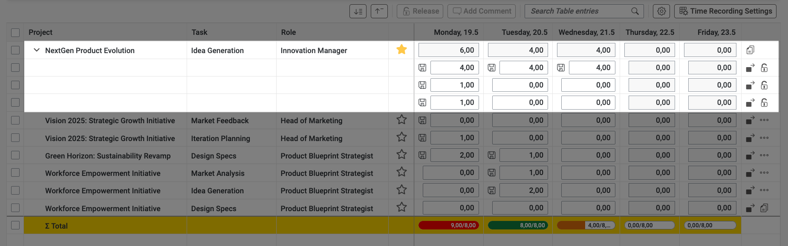788x246 pixels.
Task: Click the Role column header
Action: [x=289, y=32]
